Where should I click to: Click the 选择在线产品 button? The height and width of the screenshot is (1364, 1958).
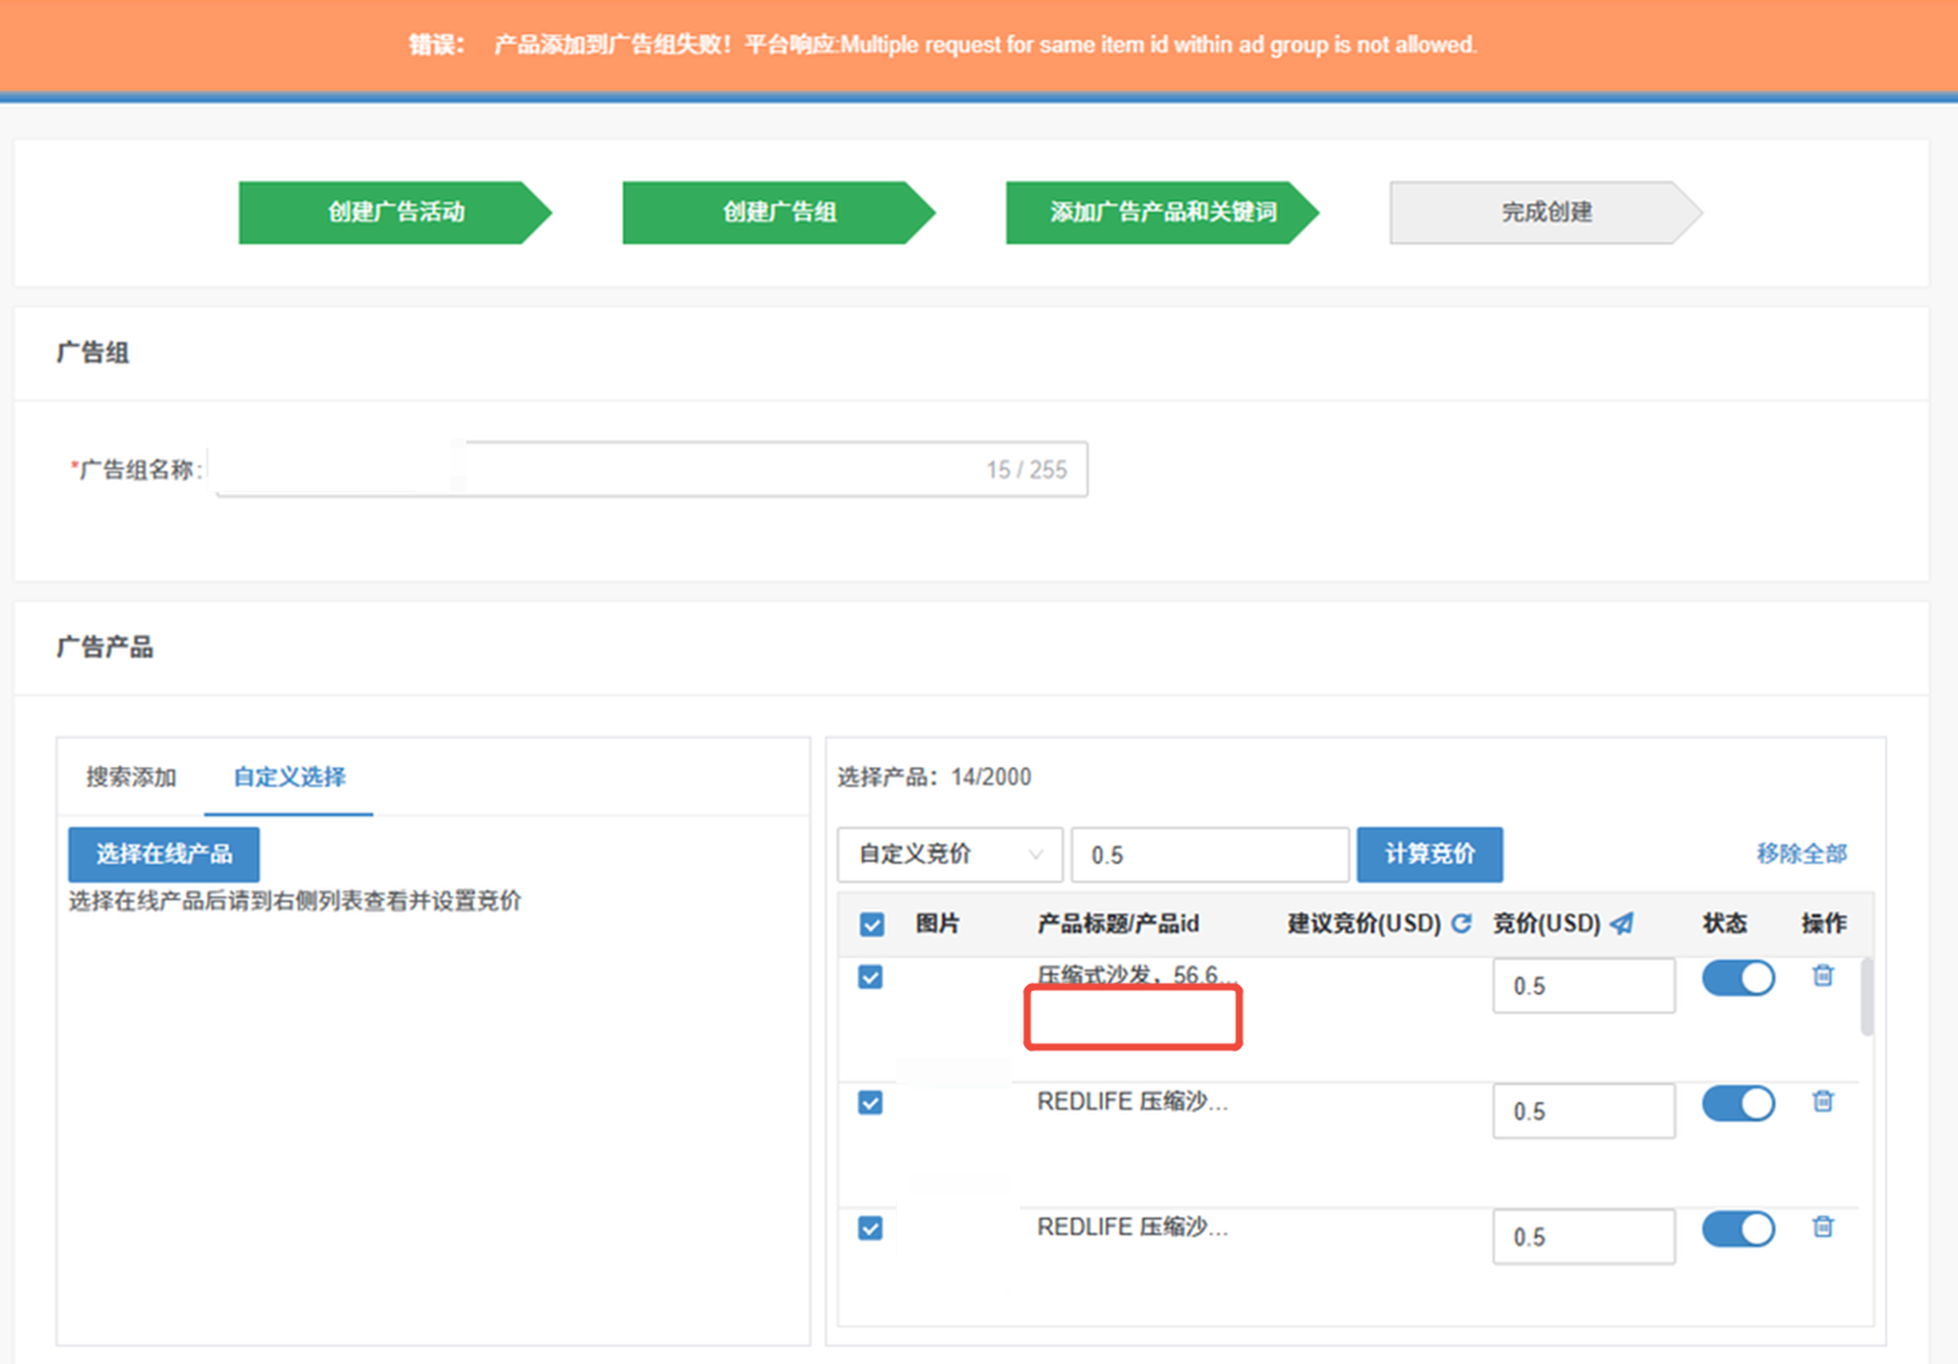163,855
